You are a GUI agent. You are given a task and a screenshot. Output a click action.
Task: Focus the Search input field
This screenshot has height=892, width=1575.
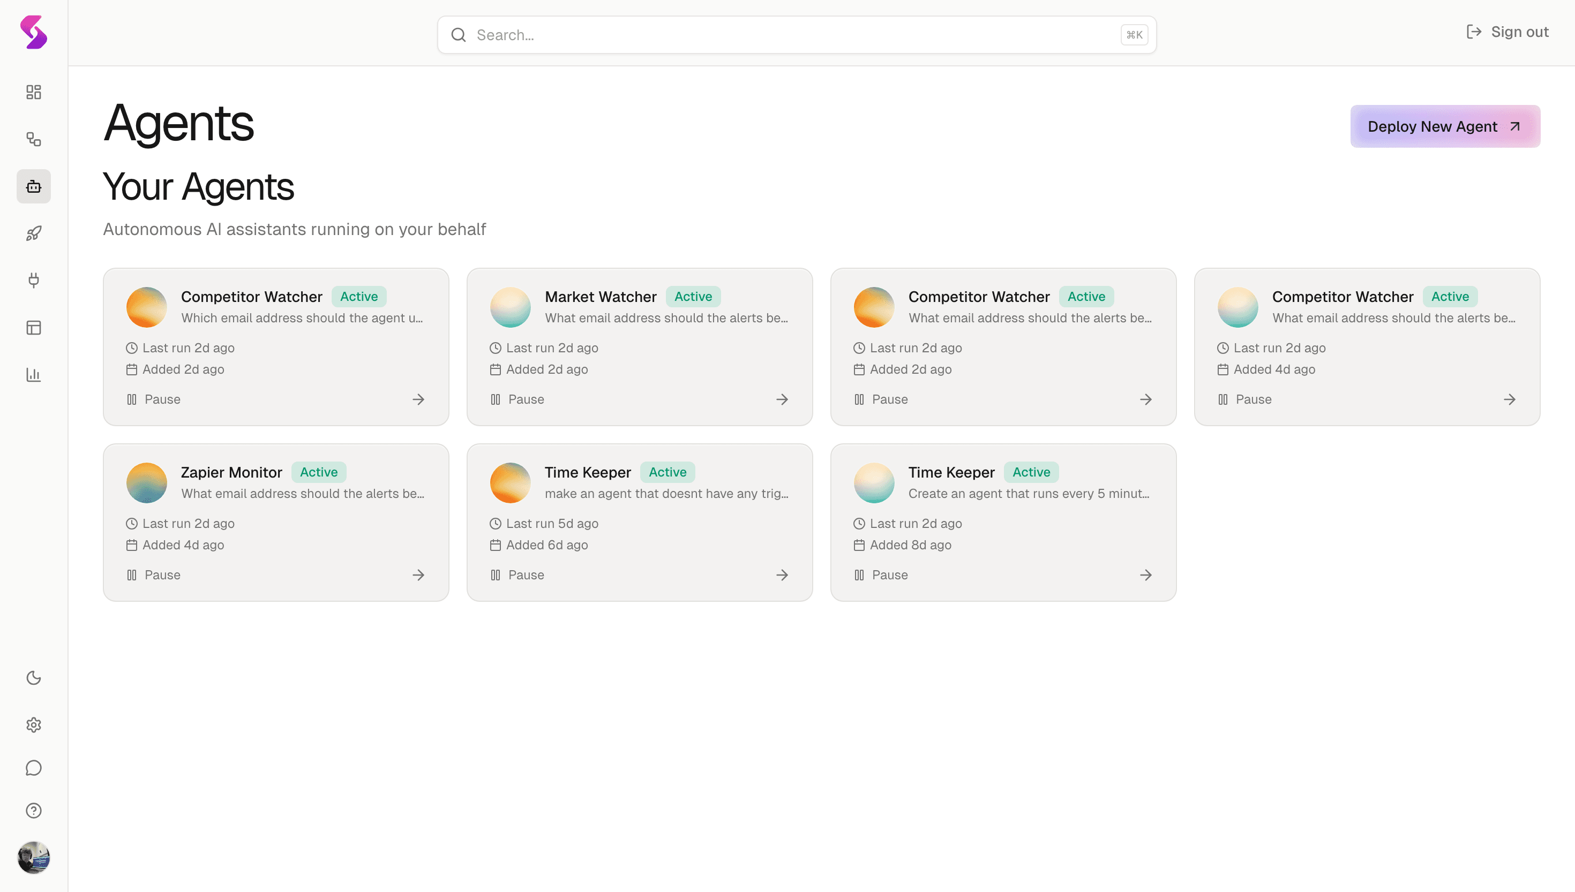tap(797, 35)
